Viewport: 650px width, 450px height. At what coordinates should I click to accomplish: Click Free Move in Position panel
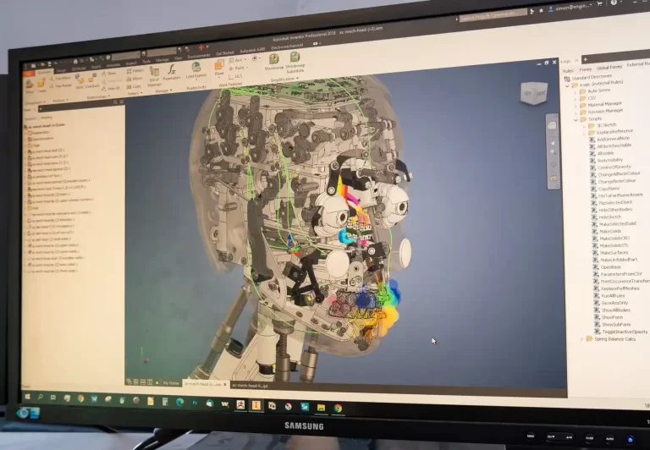61,78
